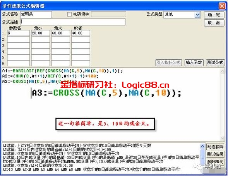
Task: Click the 引入指标公式 button
Action: 168,63
